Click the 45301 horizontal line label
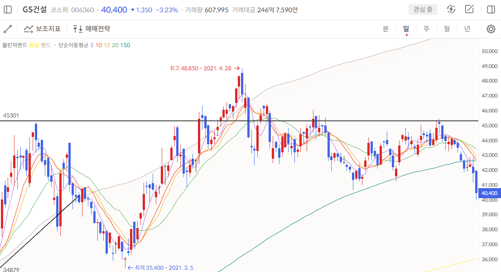 [x=11, y=116]
